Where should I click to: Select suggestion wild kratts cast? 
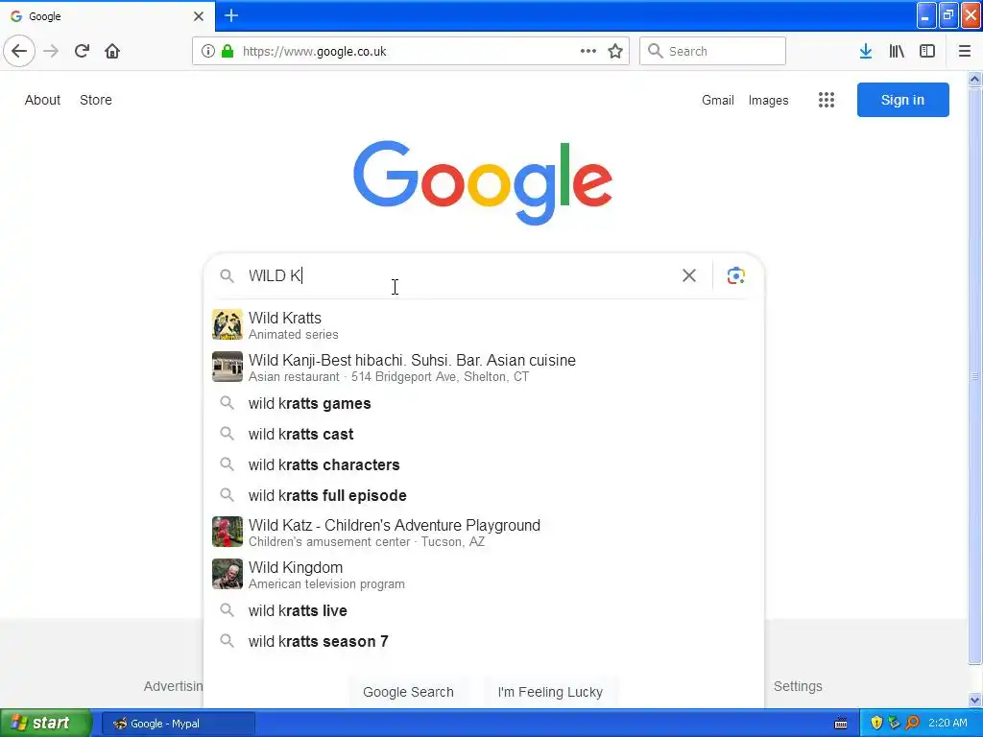coord(484,435)
